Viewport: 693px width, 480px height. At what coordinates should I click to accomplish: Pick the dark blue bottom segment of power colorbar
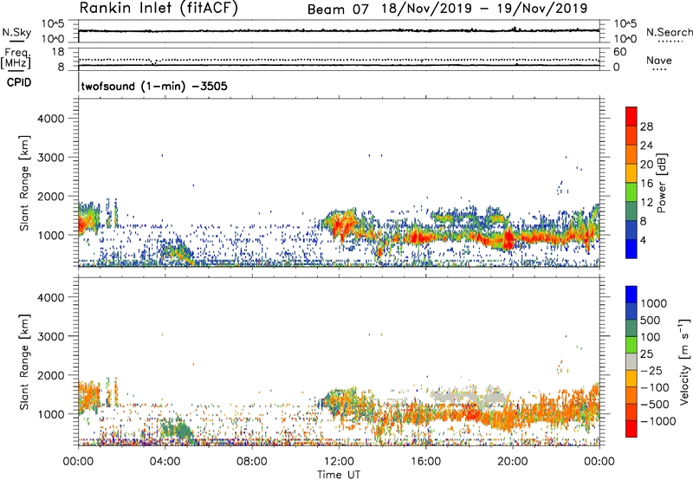tap(631, 249)
